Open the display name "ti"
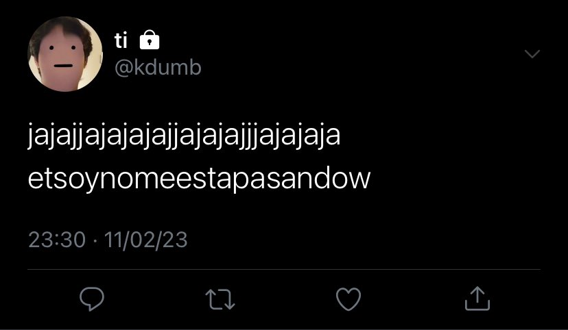This screenshot has width=568, height=330. point(121,40)
